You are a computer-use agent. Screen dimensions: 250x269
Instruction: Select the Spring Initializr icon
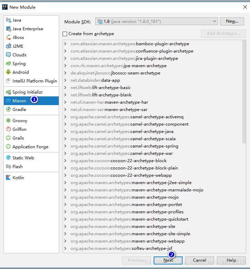click(9, 92)
